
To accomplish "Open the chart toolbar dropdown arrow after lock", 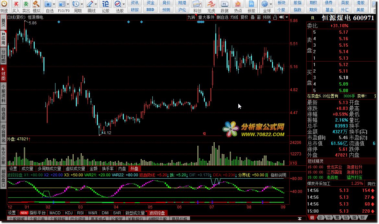I will tap(287, 17).
